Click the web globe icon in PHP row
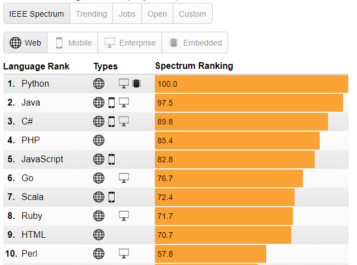 [99, 141]
